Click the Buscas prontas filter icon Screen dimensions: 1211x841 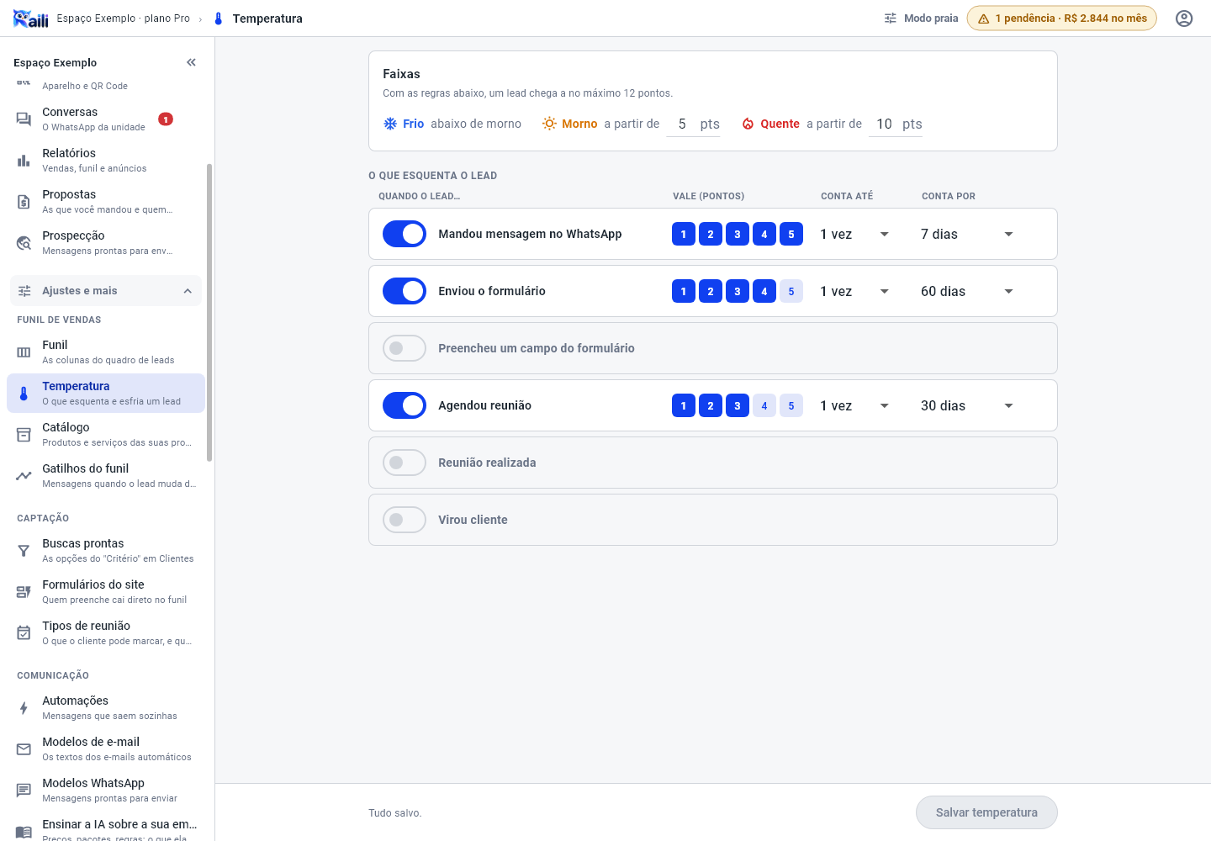coord(24,551)
